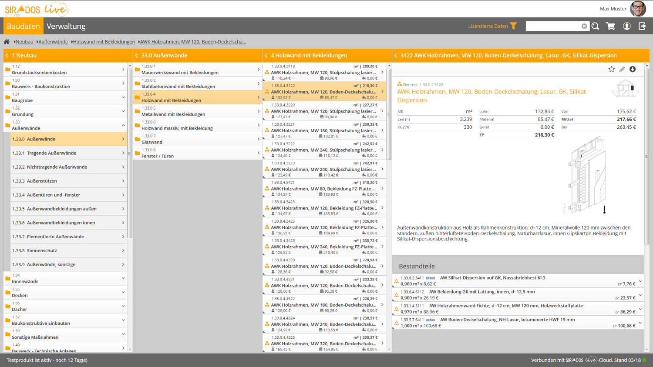Expand the AW Silikat-Dispersion component row

tap(640, 281)
